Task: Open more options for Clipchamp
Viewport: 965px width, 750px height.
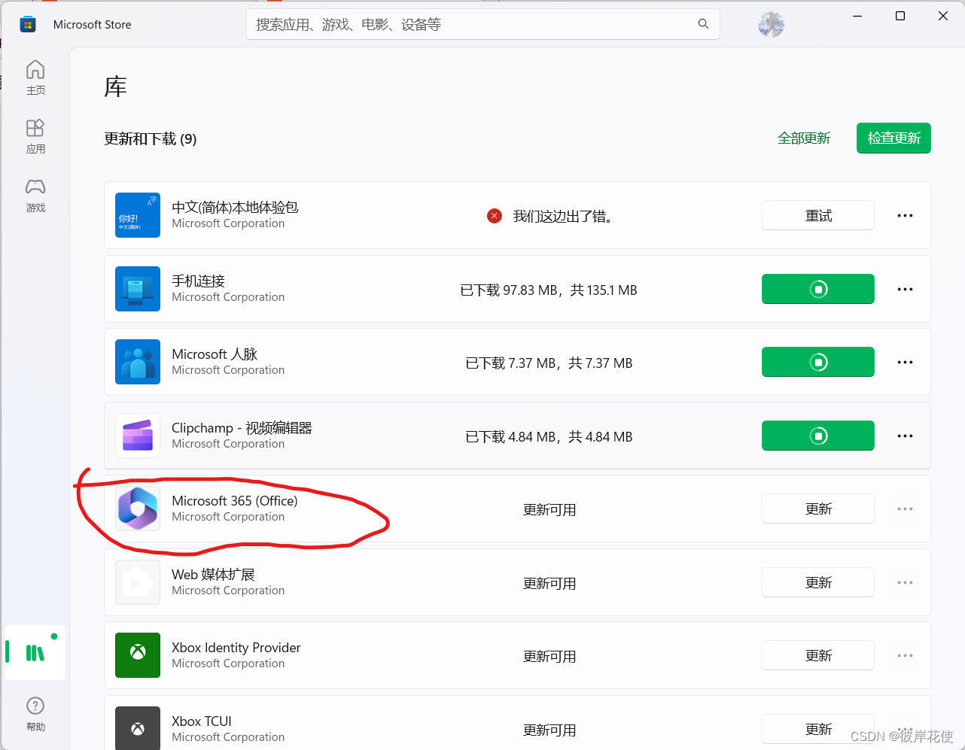Action: [905, 436]
